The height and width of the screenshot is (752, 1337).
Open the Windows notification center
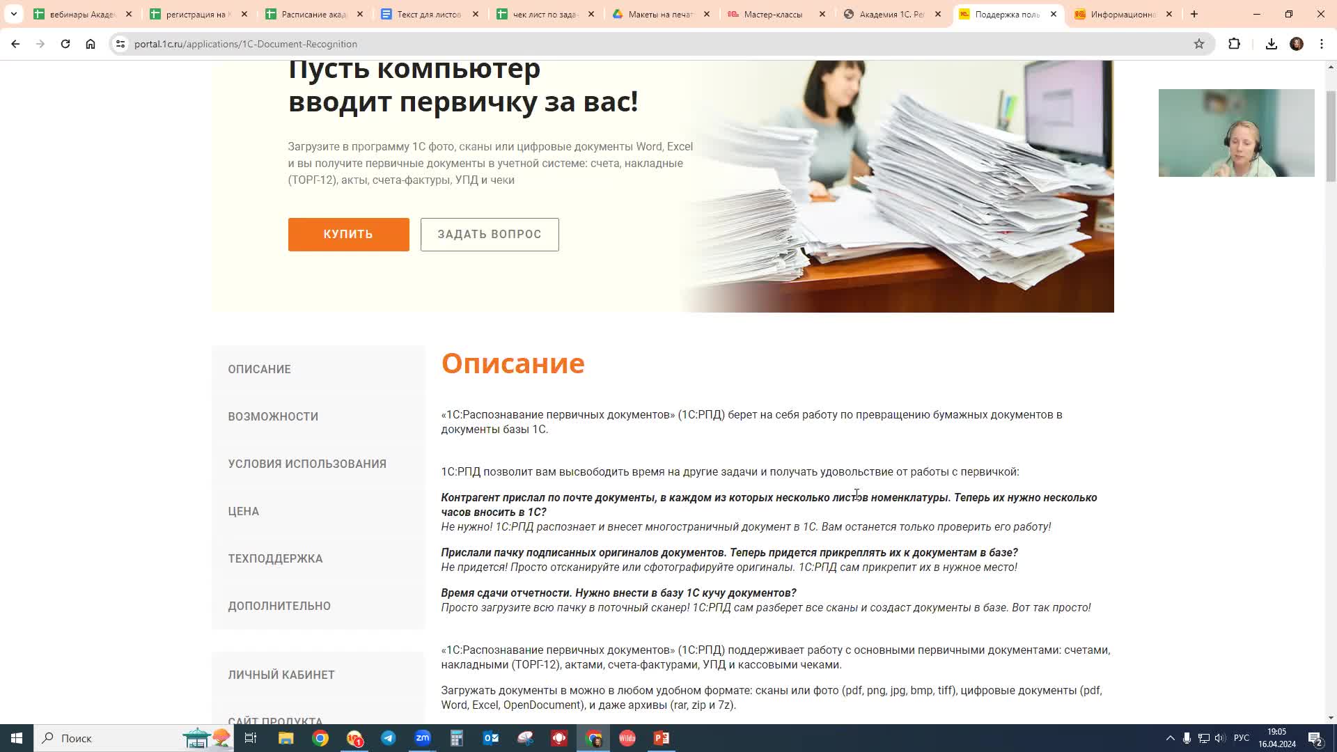[1315, 738]
